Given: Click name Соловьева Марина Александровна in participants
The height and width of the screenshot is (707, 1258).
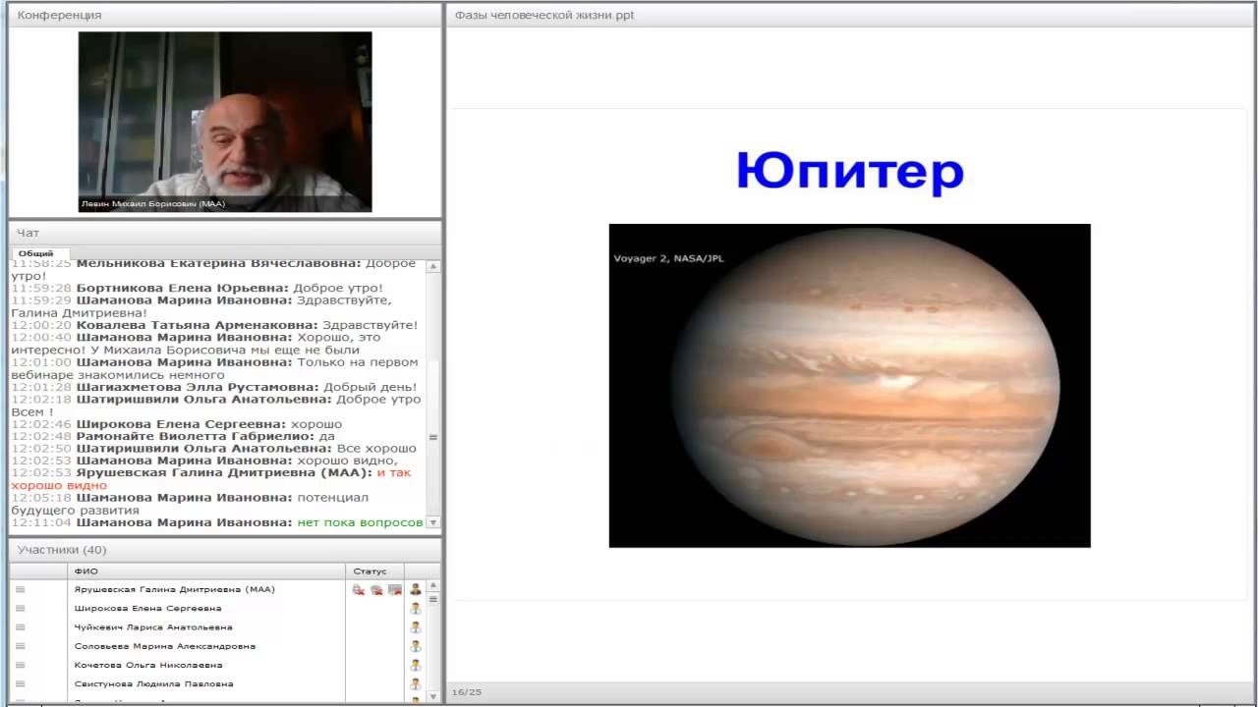Looking at the screenshot, I should coord(165,646).
